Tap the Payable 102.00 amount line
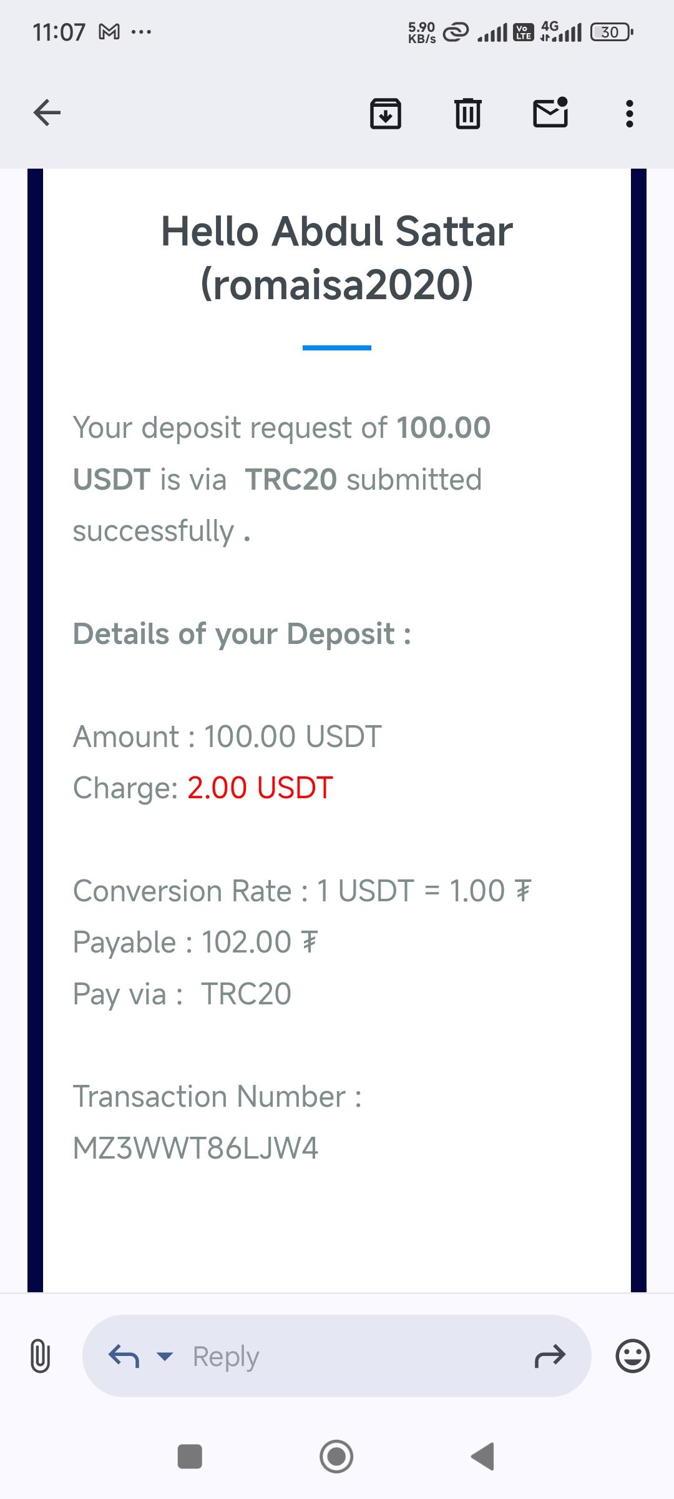 [x=195, y=942]
